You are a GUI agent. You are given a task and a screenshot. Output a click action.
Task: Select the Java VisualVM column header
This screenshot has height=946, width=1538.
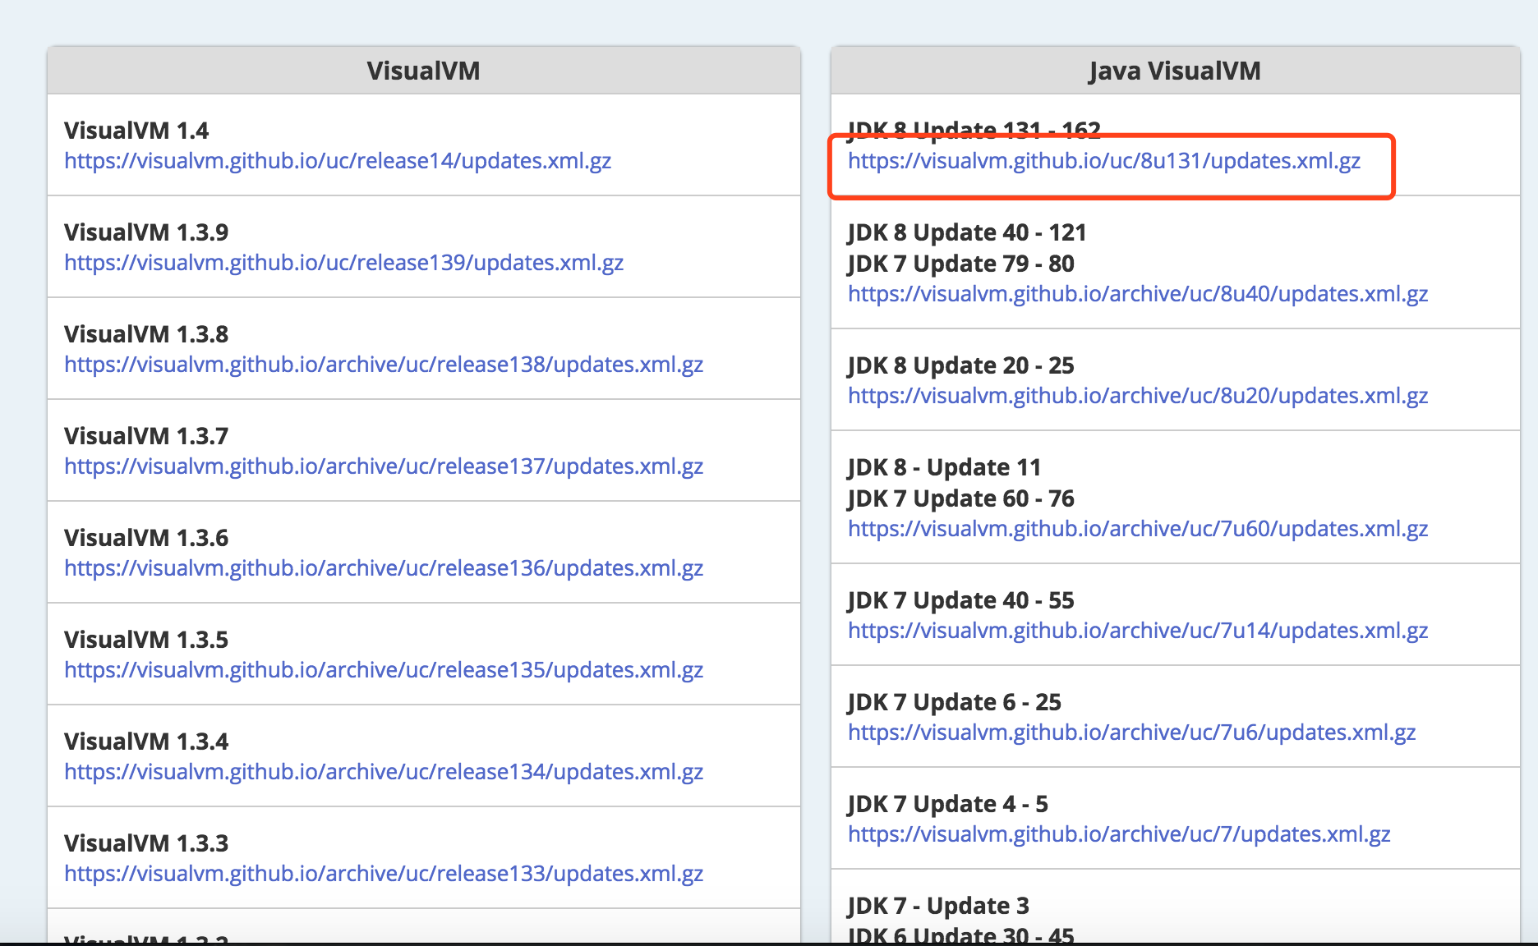tap(1175, 71)
